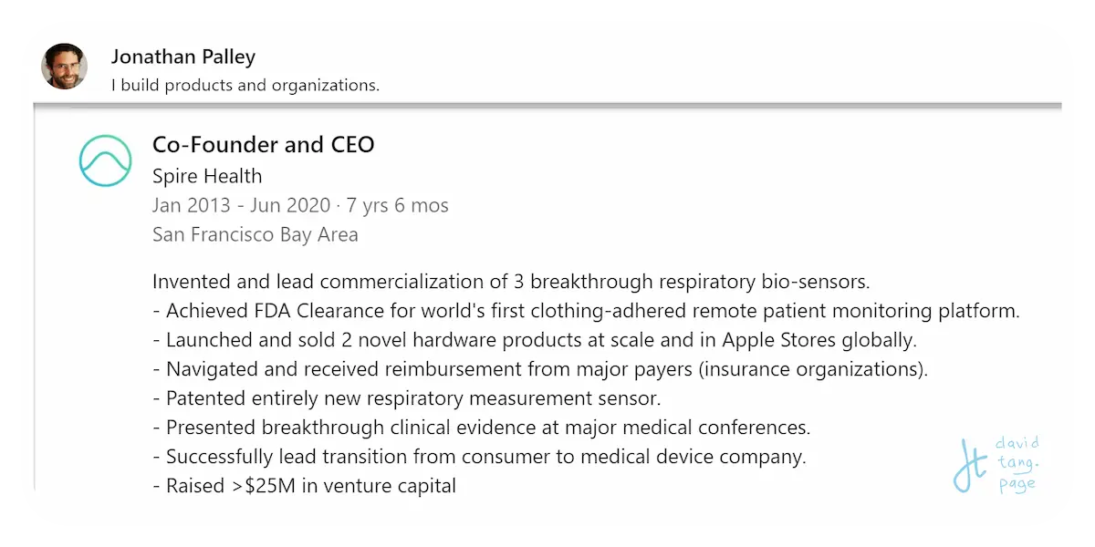Click the Jonathan Palley name heading
This screenshot has height=547, width=1095.
[x=183, y=57]
